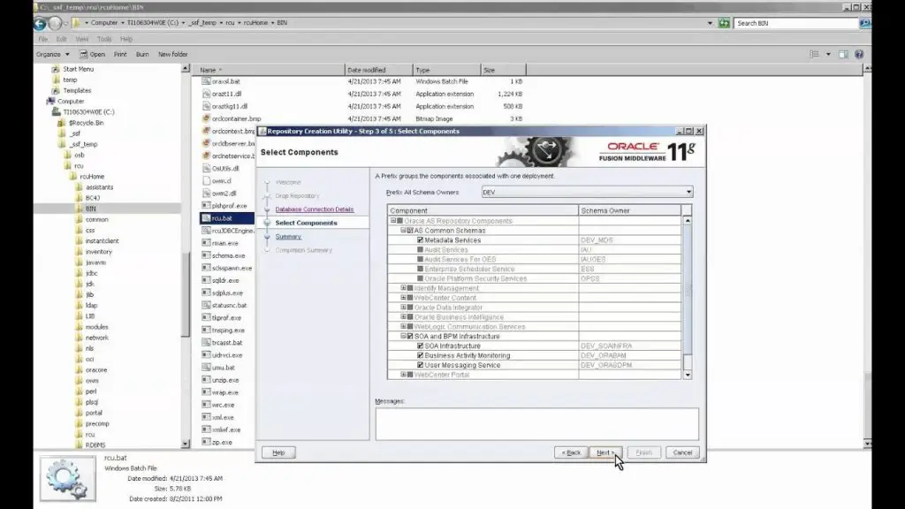Select the sqlplus.exe file icon
The image size is (905, 509).
206,292
